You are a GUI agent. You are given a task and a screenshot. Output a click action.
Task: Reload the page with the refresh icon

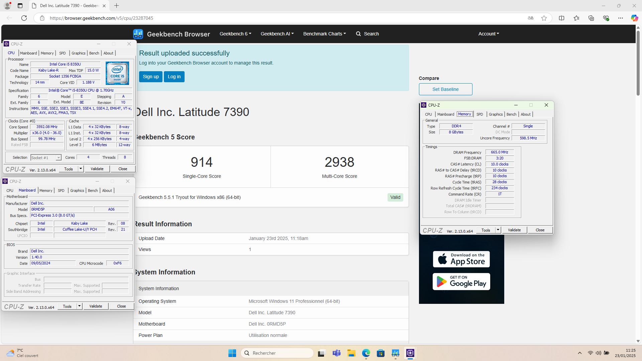point(24,18)
